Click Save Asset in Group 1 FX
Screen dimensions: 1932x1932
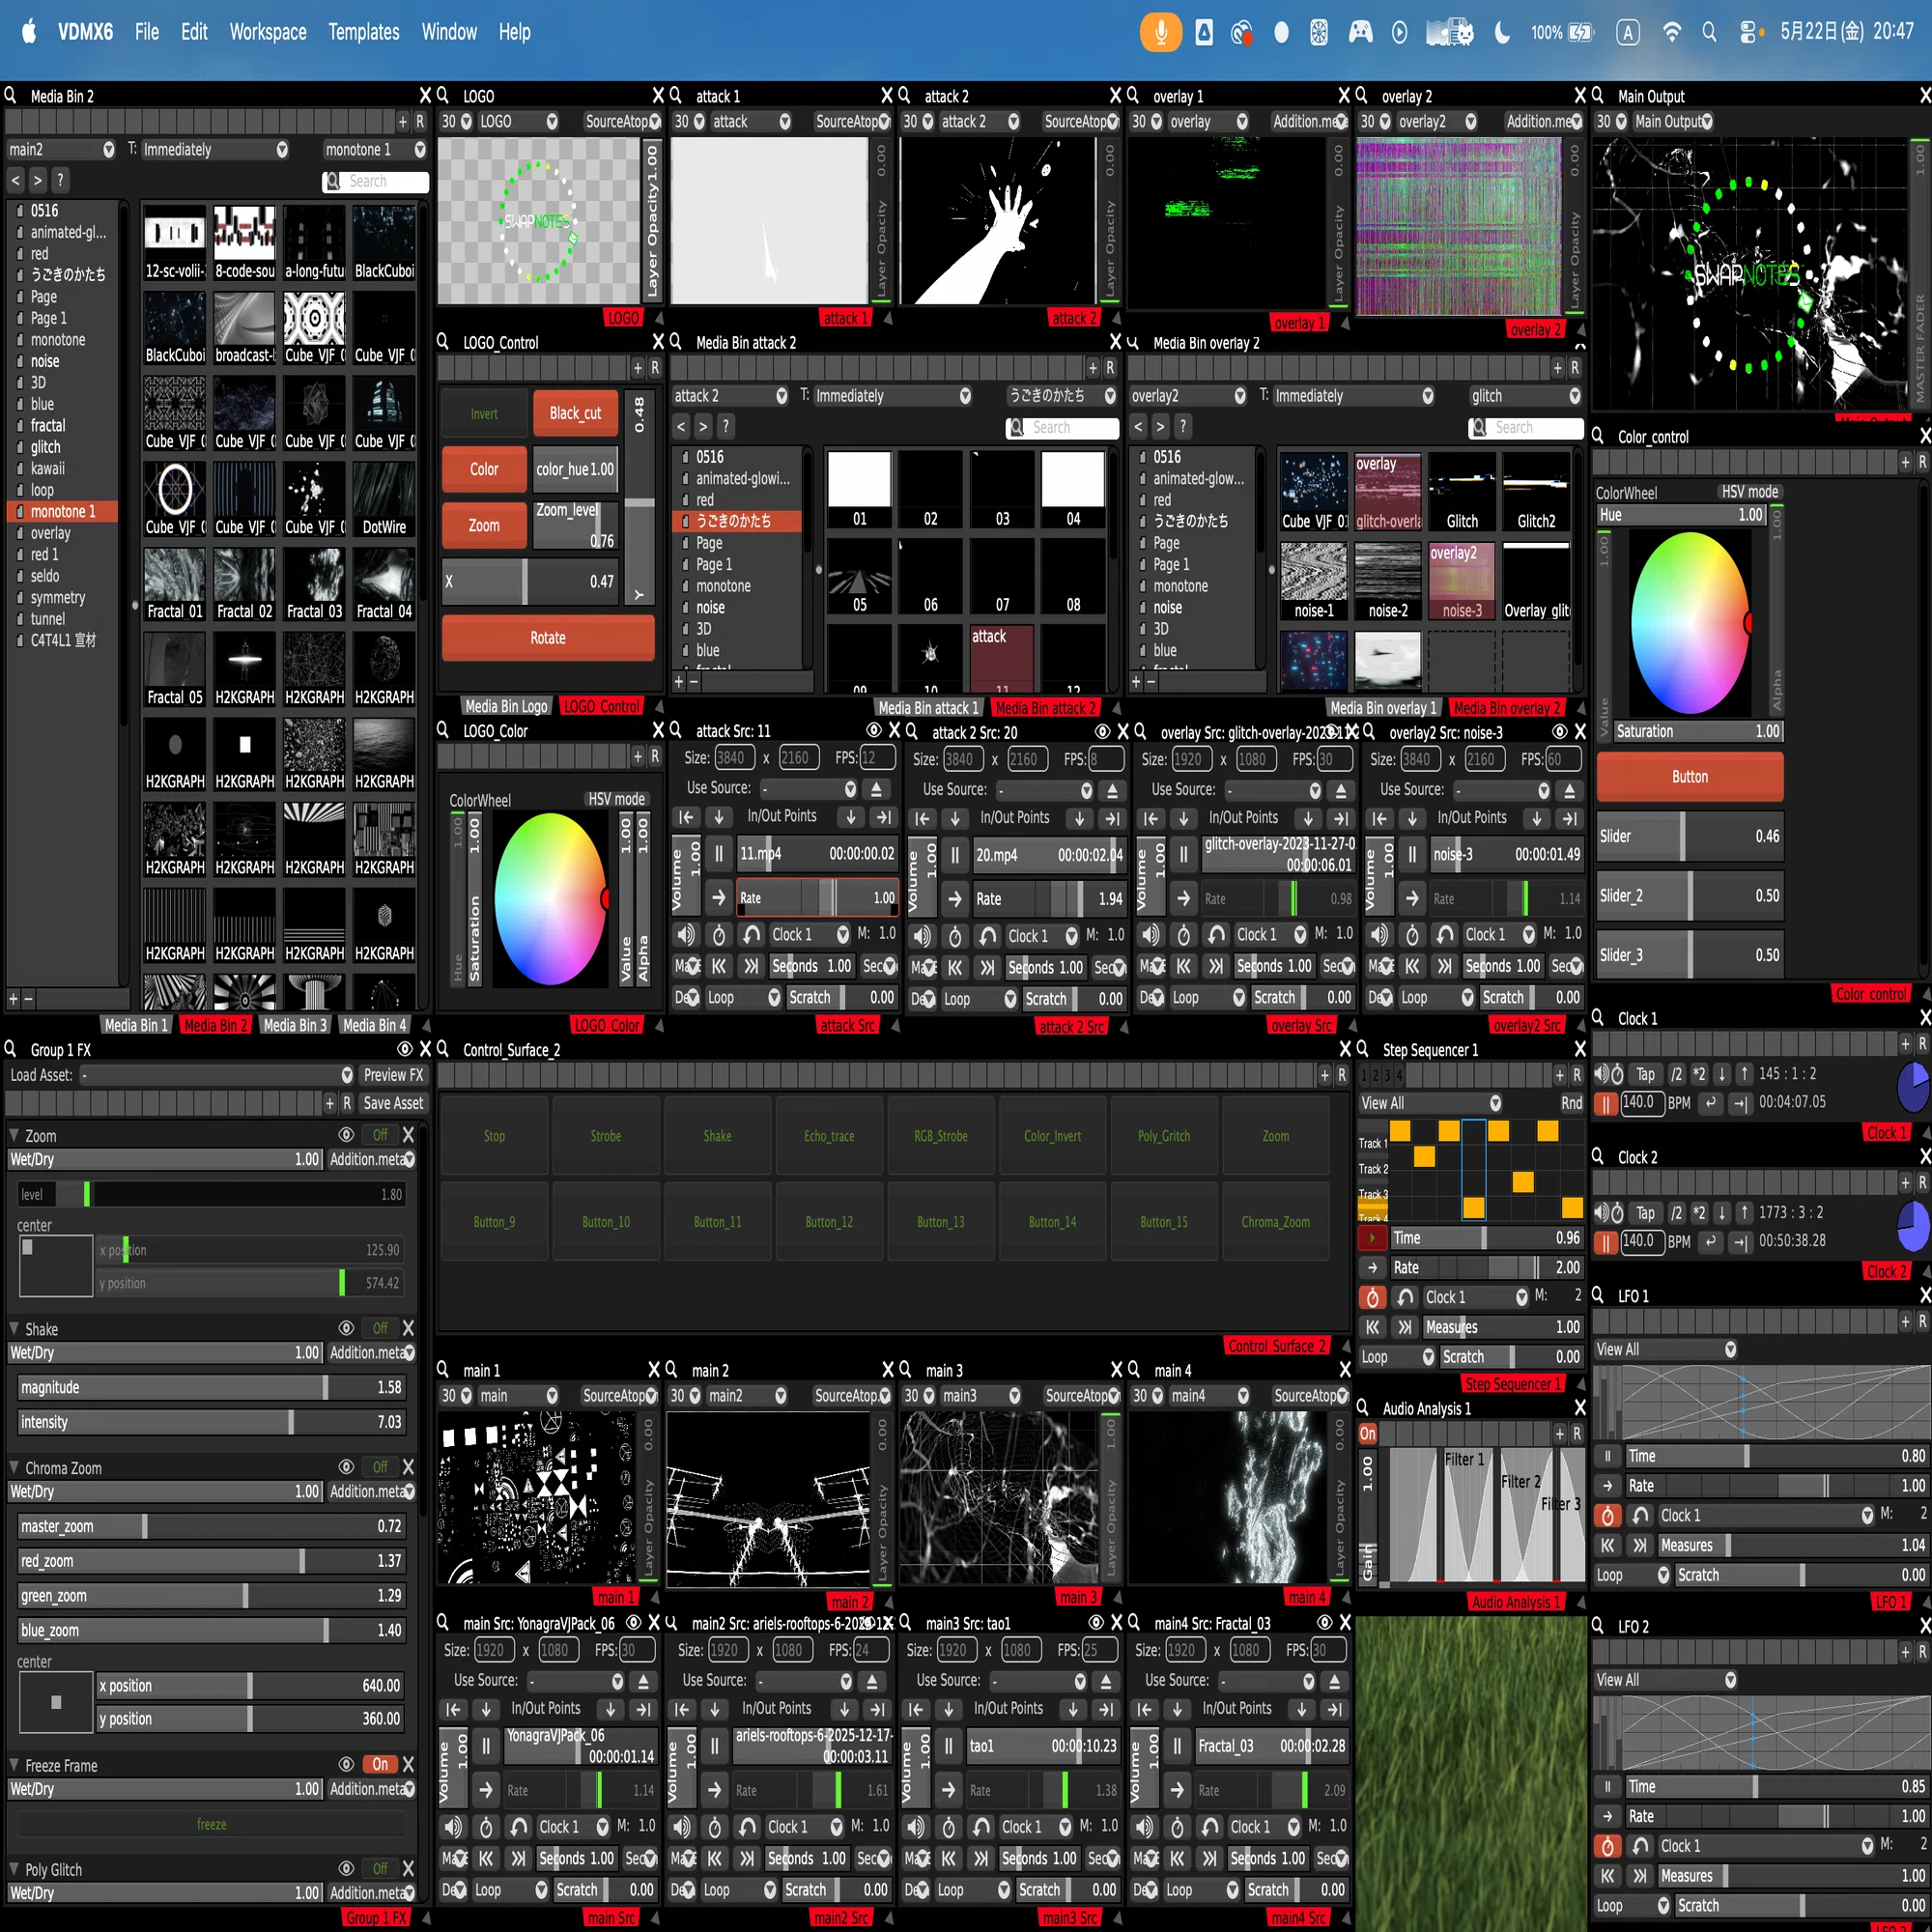pyautogui.click(x=393, y=1103)
